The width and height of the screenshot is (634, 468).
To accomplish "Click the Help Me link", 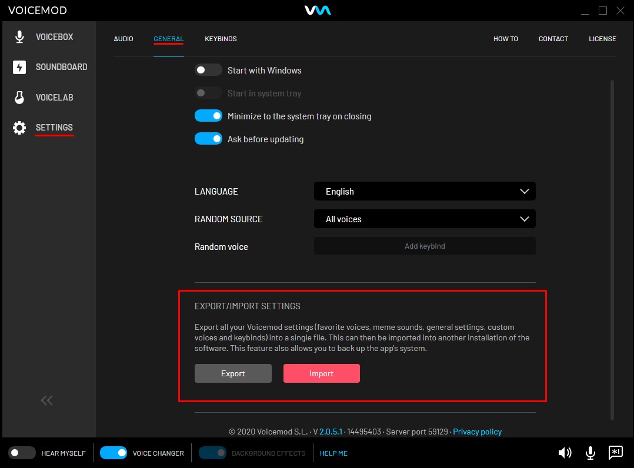I will click(333, 453).
